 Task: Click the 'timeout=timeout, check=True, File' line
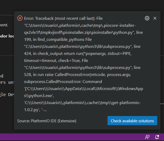tap(56, 61)
